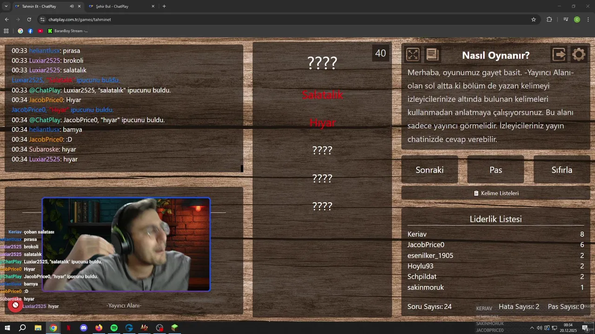Image resolution: width=595 pixels, height=334 pixels.
Task: Close the Tahmin Et - ChatPlay tab
Action: (x=79, y=6)
